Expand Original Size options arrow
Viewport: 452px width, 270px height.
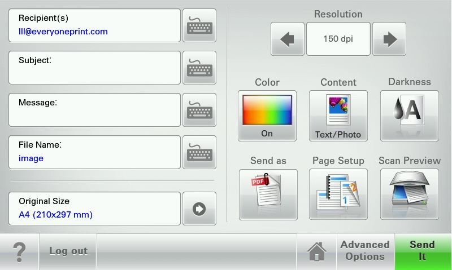click(199, 209)
